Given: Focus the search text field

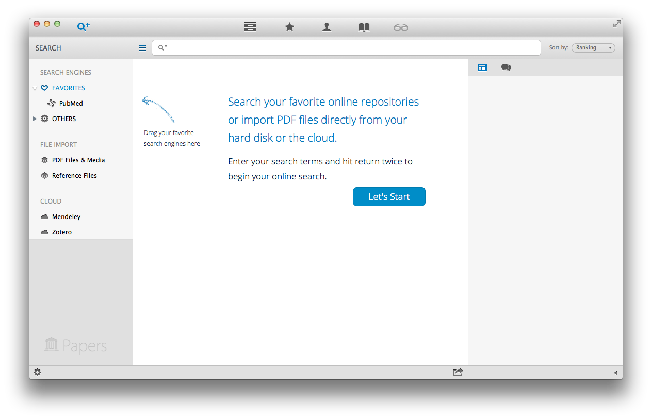Looking at the screenshot, I should (x=346, y=47).
